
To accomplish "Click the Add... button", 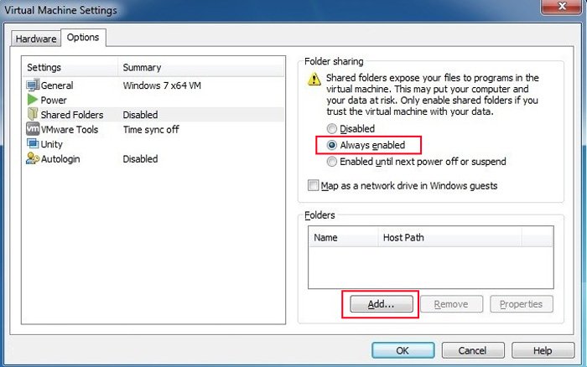I will [x=381, y=304].
